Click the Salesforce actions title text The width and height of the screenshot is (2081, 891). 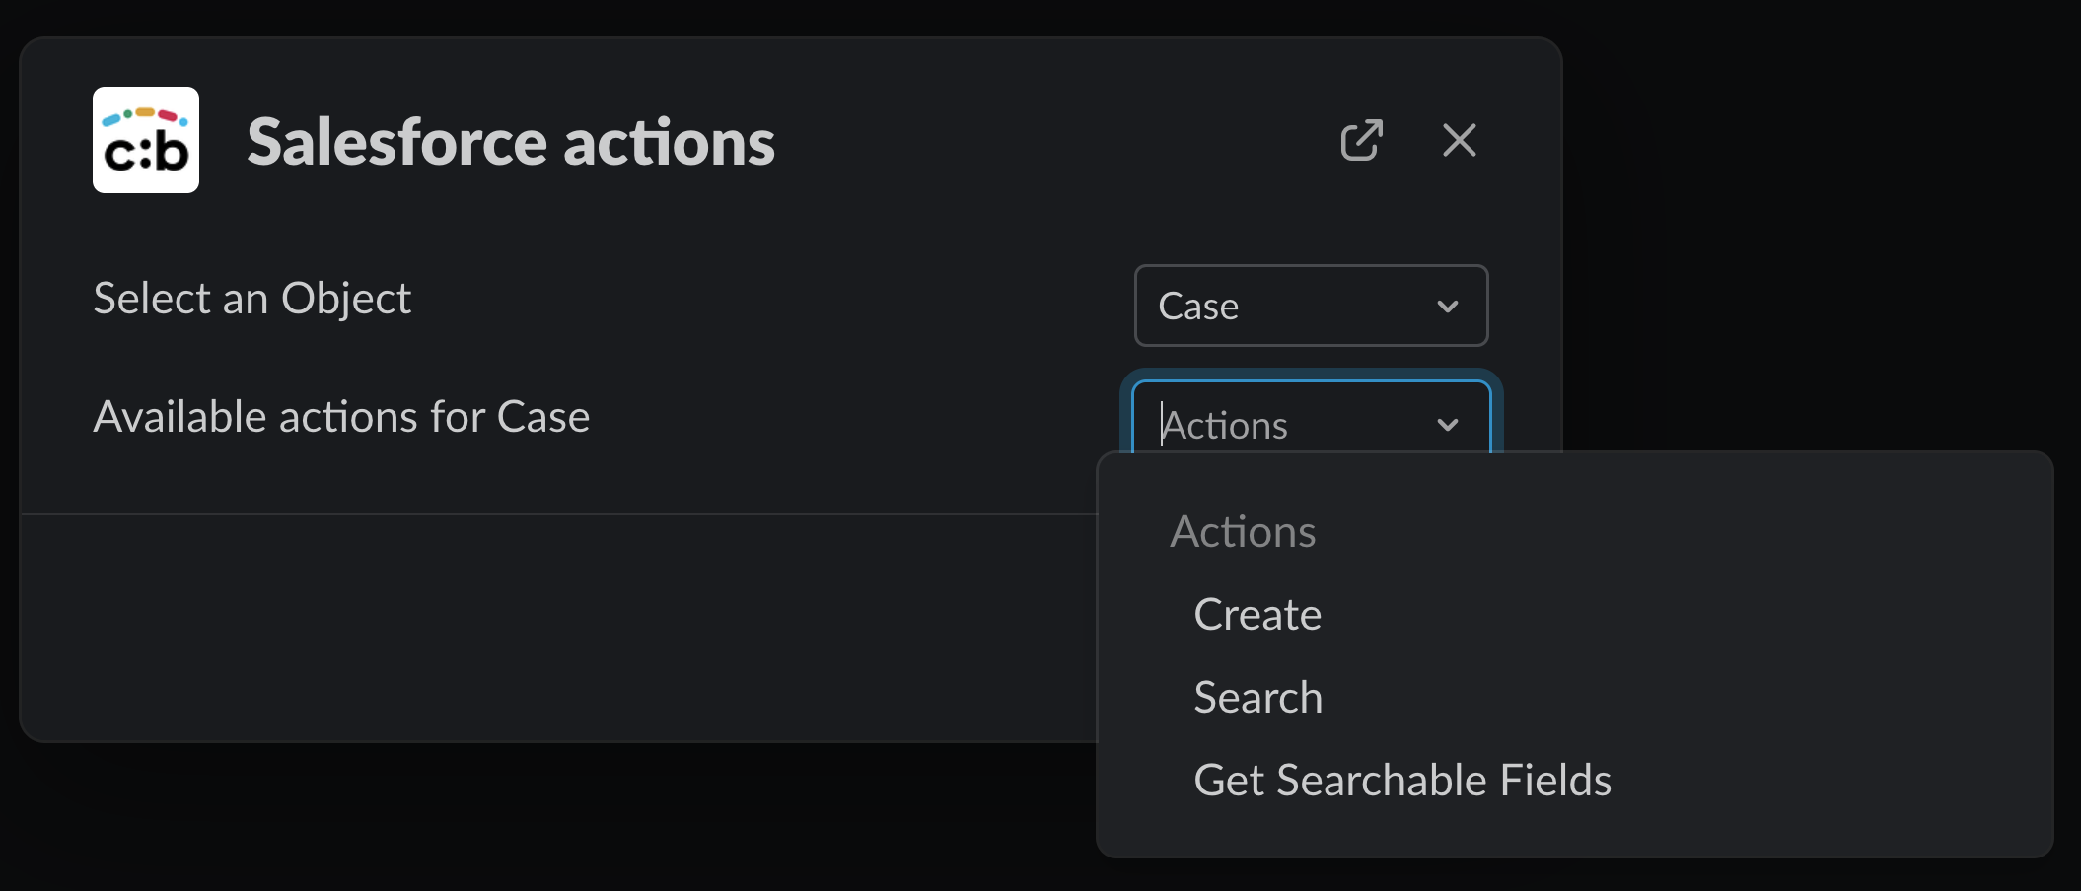point(510,142)
